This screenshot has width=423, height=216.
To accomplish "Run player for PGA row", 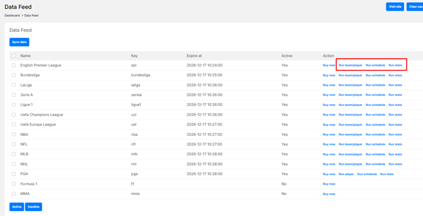I will point(346,174).
